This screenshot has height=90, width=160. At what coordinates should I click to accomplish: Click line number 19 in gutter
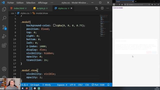[14, 70]
